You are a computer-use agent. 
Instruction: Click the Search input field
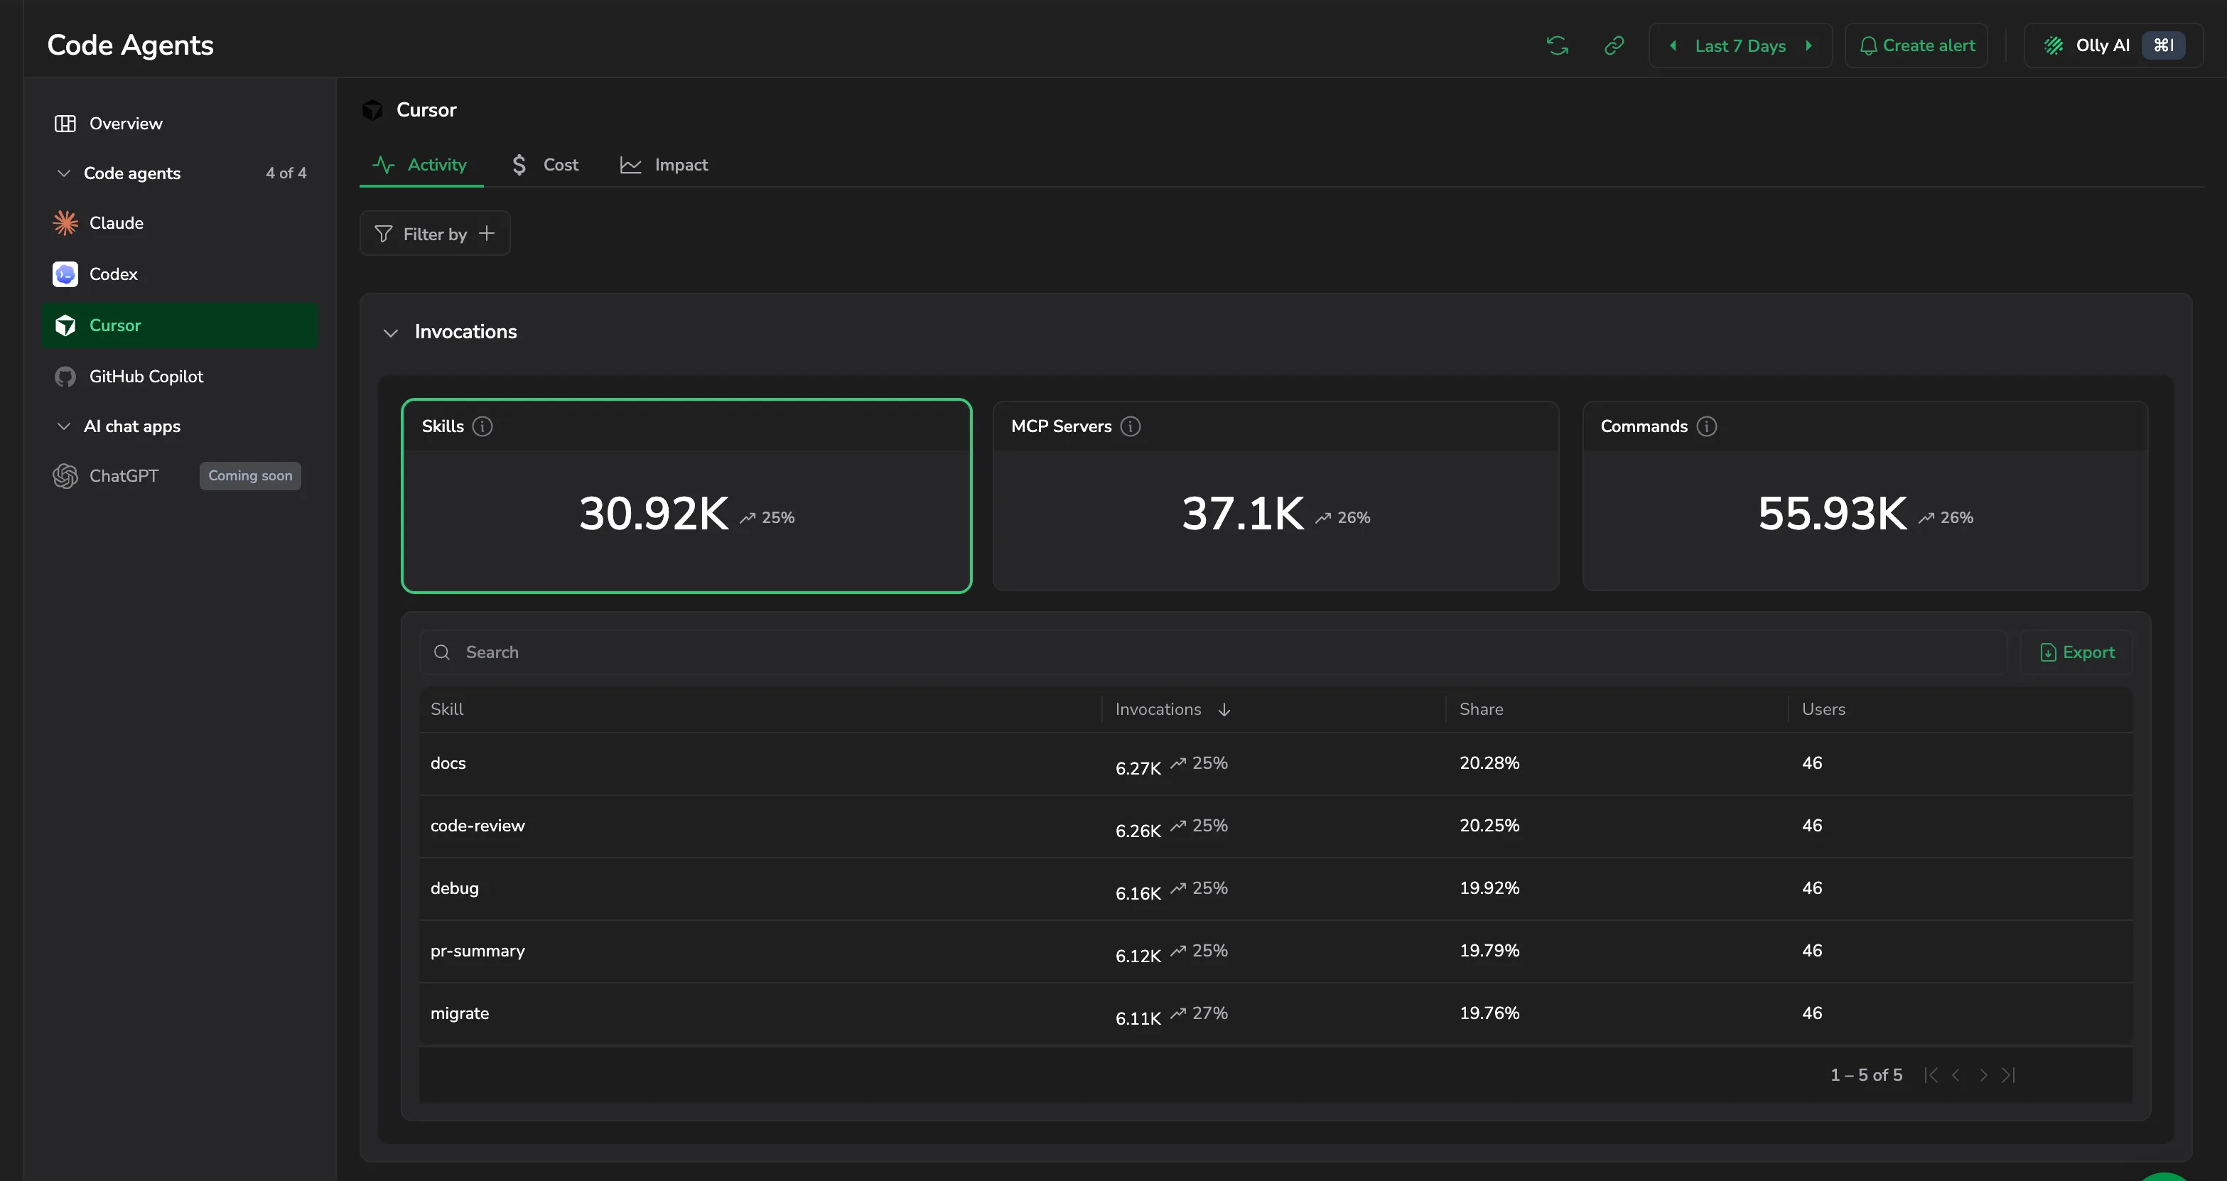click(1213, 653)
